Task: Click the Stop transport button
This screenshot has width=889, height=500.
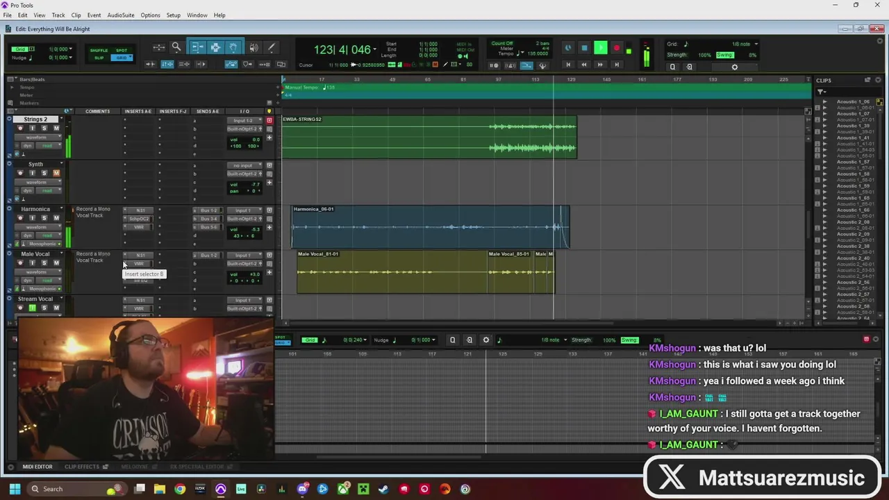Action: [584, 48]
